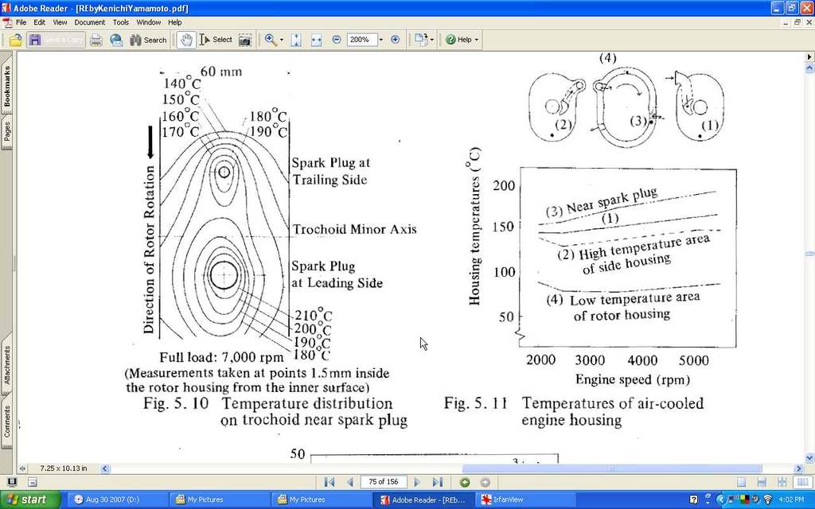Click the 4:02 PM system clock
The height and width of the screenshot is (509, 815).
coord(792,499)
